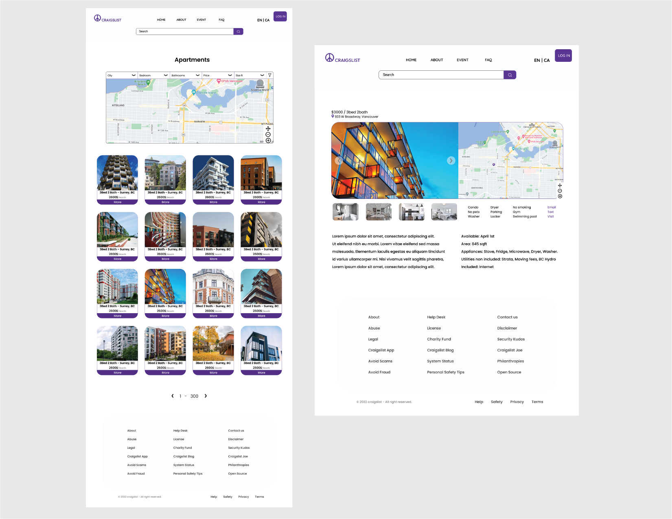Image resolution: width=672 pixels, height=519 pixels.
Task: Open the autumn trees apartment card photo
Action: coord(213,343)
